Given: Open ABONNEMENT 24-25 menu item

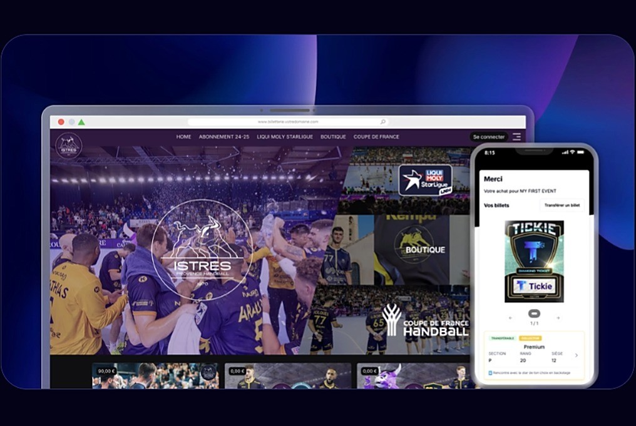Looking at the screenshot, I should click(224, 137).
